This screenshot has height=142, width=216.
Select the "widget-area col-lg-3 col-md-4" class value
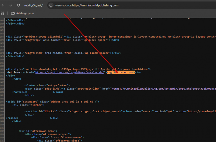tap(74, 102)
